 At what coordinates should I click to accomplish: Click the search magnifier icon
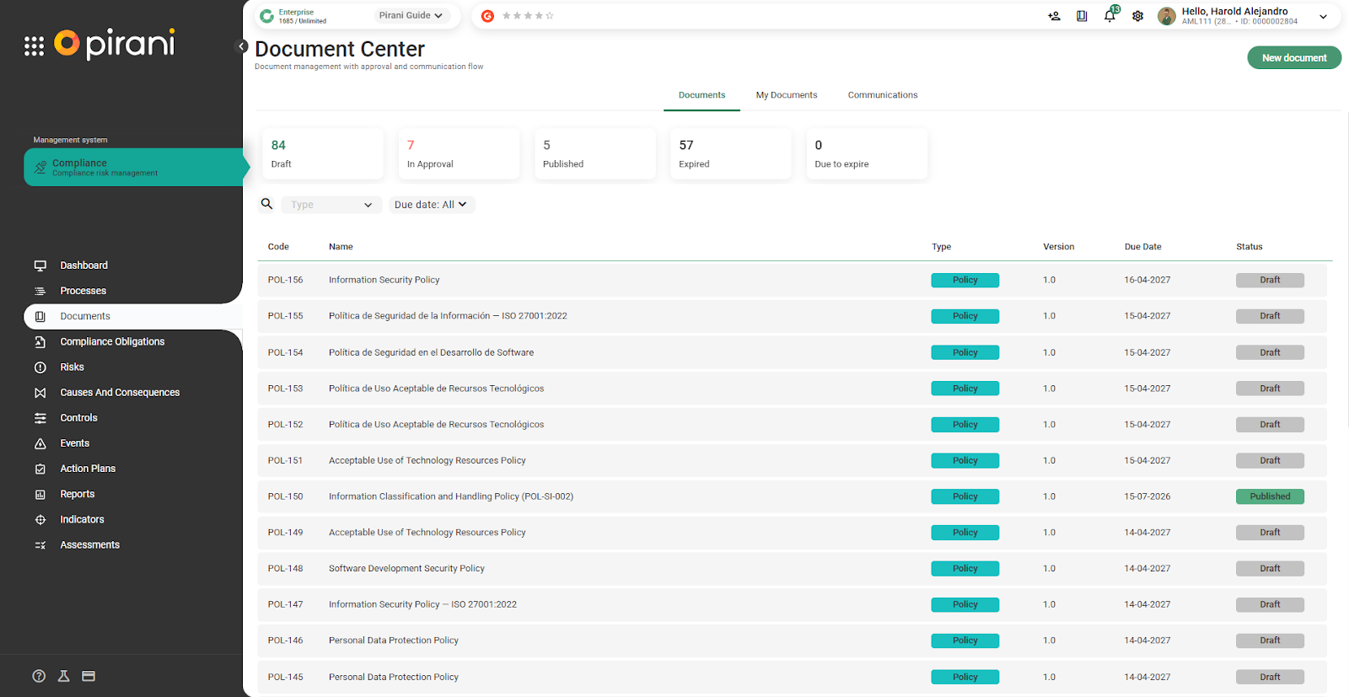point(267,204)
